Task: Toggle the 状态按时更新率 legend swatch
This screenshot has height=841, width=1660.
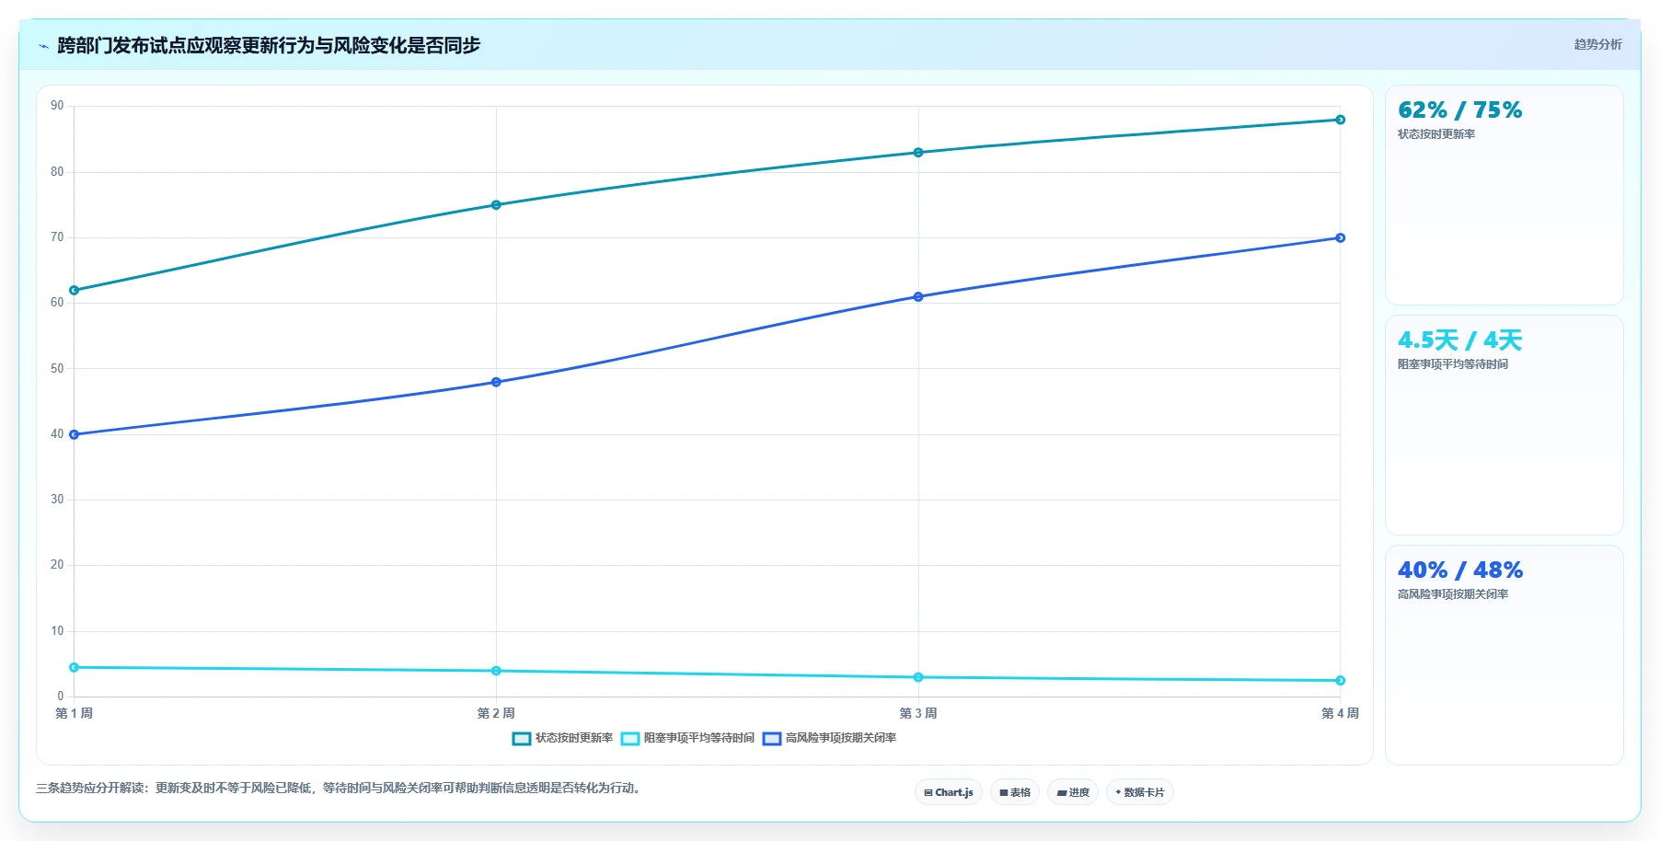Action: [522, 738]
